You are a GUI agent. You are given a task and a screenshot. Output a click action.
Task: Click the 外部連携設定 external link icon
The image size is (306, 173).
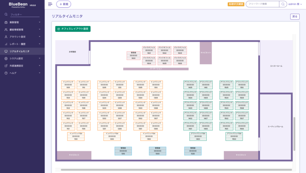(6, 66)
